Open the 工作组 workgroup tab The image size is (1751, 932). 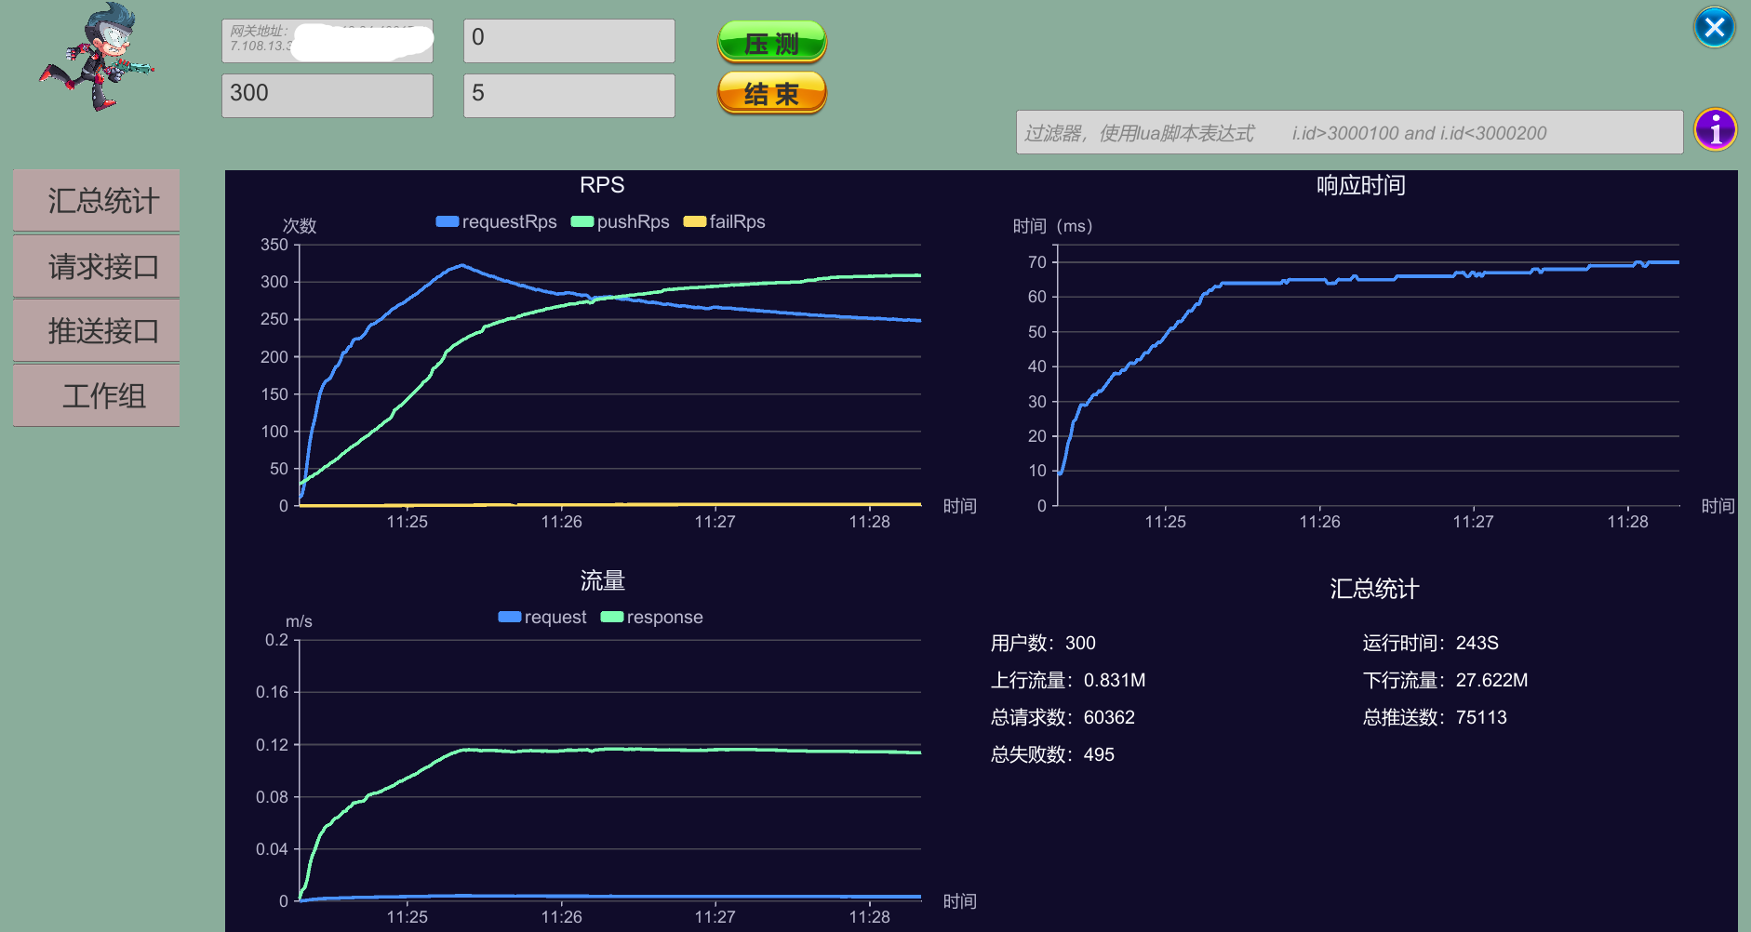point(97,396)
